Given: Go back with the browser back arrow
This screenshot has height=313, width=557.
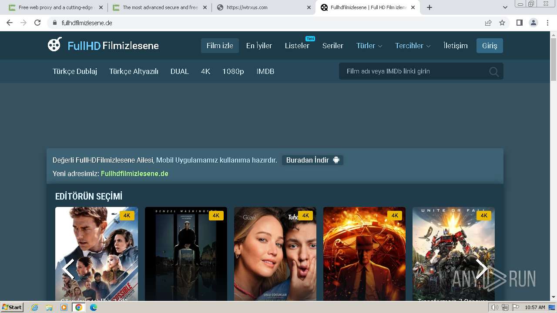Looking at the screenshot, I should (10, 23).
